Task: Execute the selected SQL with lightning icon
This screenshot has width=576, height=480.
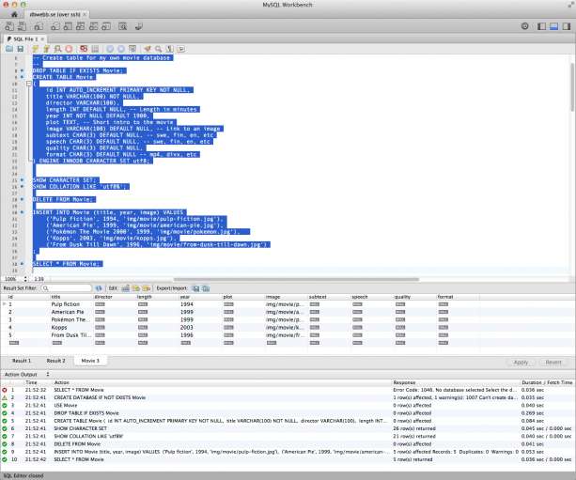Action: [36, 49]
